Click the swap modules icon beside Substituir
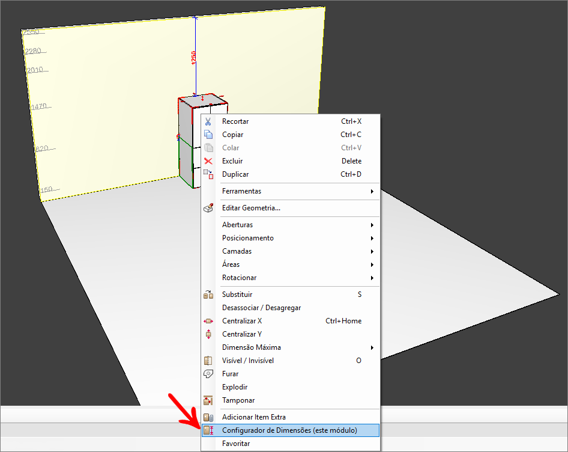The width and height of the screenshot is (568, 452). coord(208,295)
